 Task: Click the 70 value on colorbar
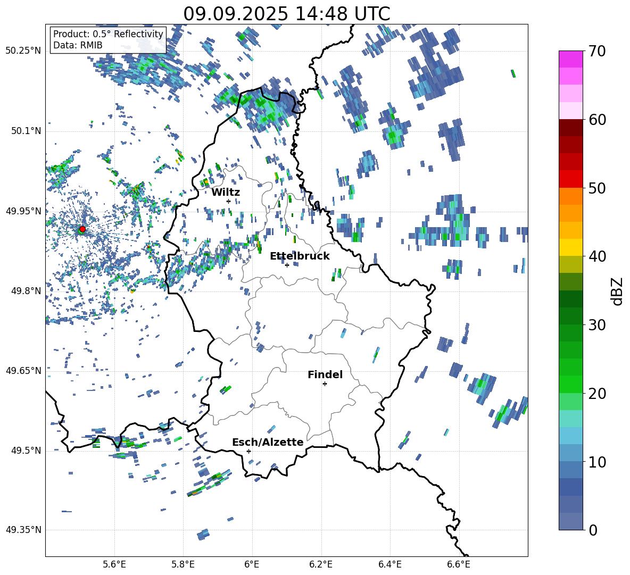pos(597,51)
